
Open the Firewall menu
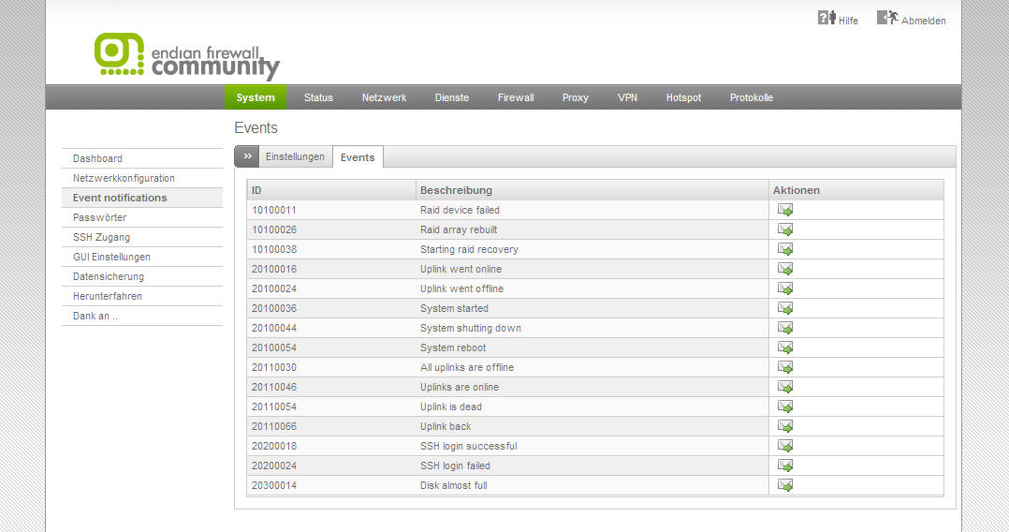click(516, 97)
